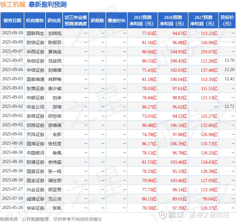Screen dimensions: 236x222
Task: Click institution 华西证券
Action: tap(35, 52)
